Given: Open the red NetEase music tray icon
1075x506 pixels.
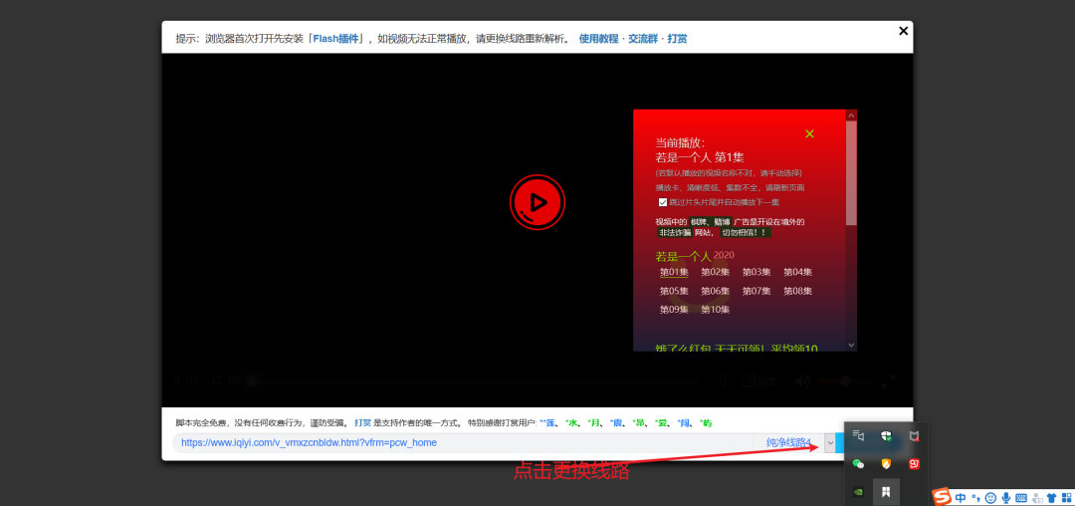Looking at the screenshot, I should [914, 463].
